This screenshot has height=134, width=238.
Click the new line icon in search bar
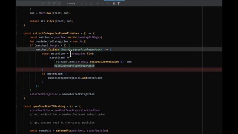point(43,3)
